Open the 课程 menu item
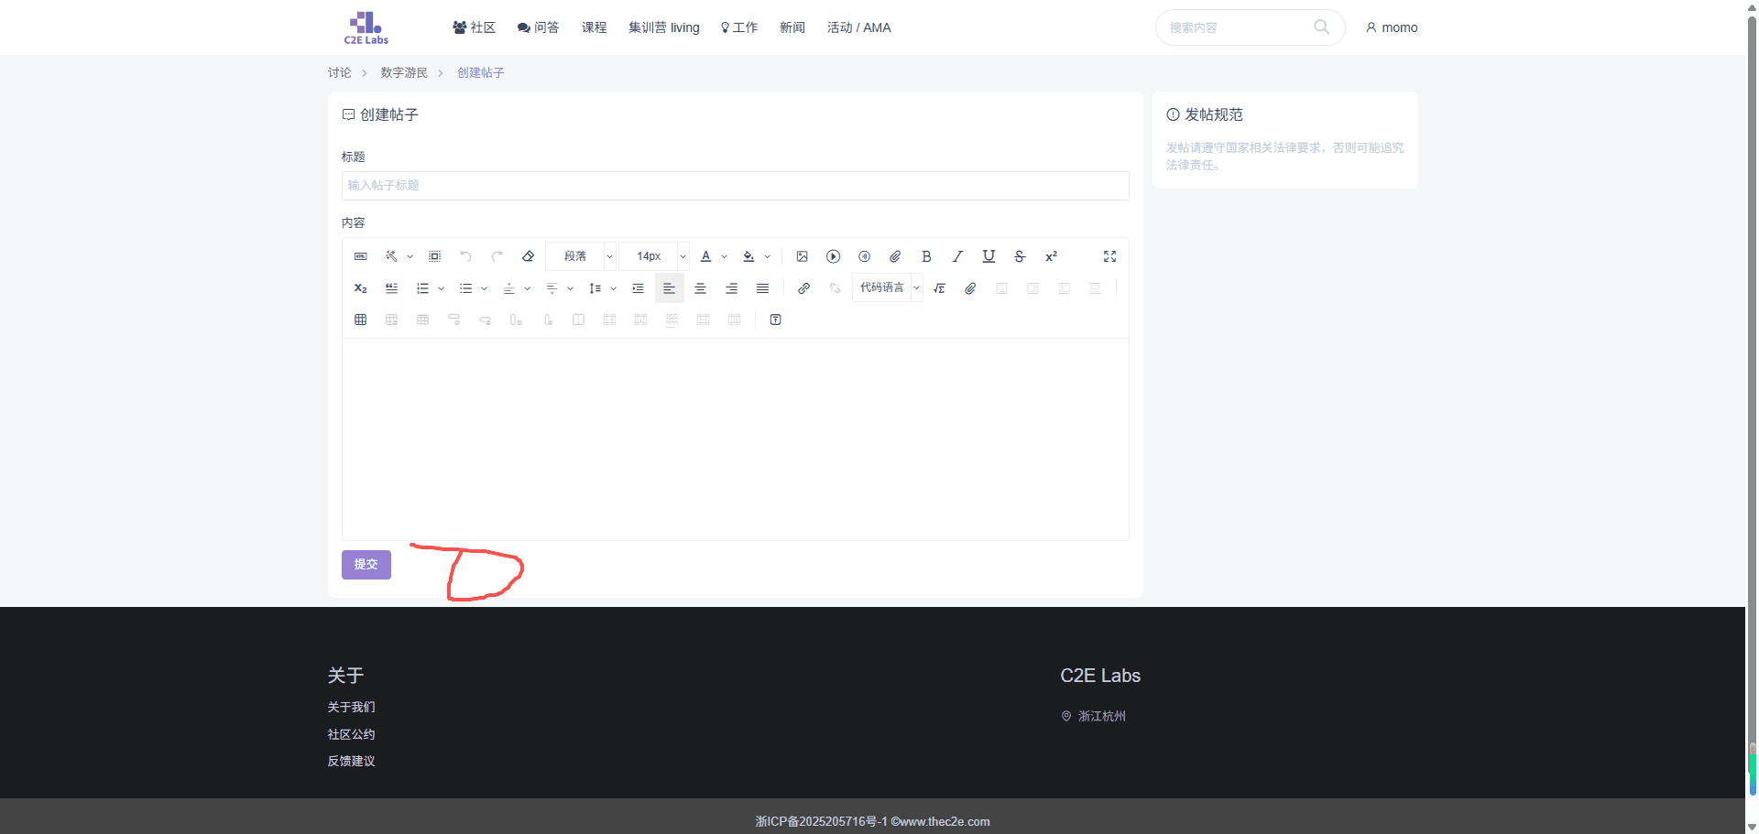The width and height of the screenshot is (1759, 834). pyautogui.click(x=594, y=27)
